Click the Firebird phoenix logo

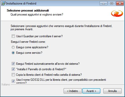click(117, 13)
